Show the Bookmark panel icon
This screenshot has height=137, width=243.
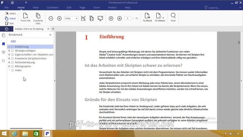coord(3,44)
